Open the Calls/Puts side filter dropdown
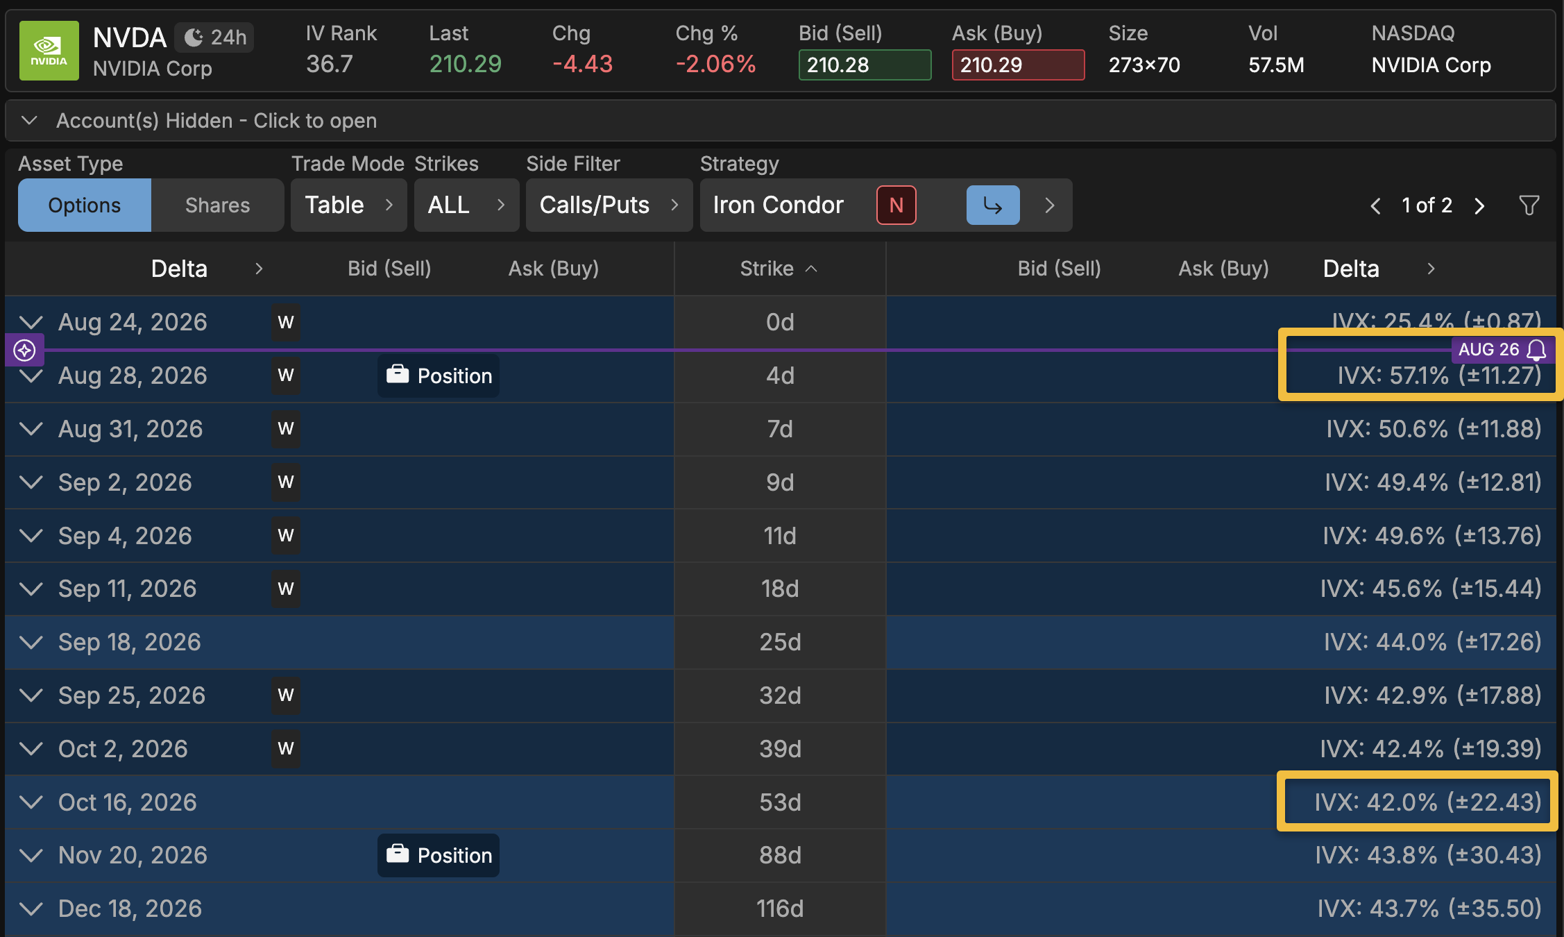Image resolution: width=1564 pixels, height=937 pixels. tap(609, 205)
